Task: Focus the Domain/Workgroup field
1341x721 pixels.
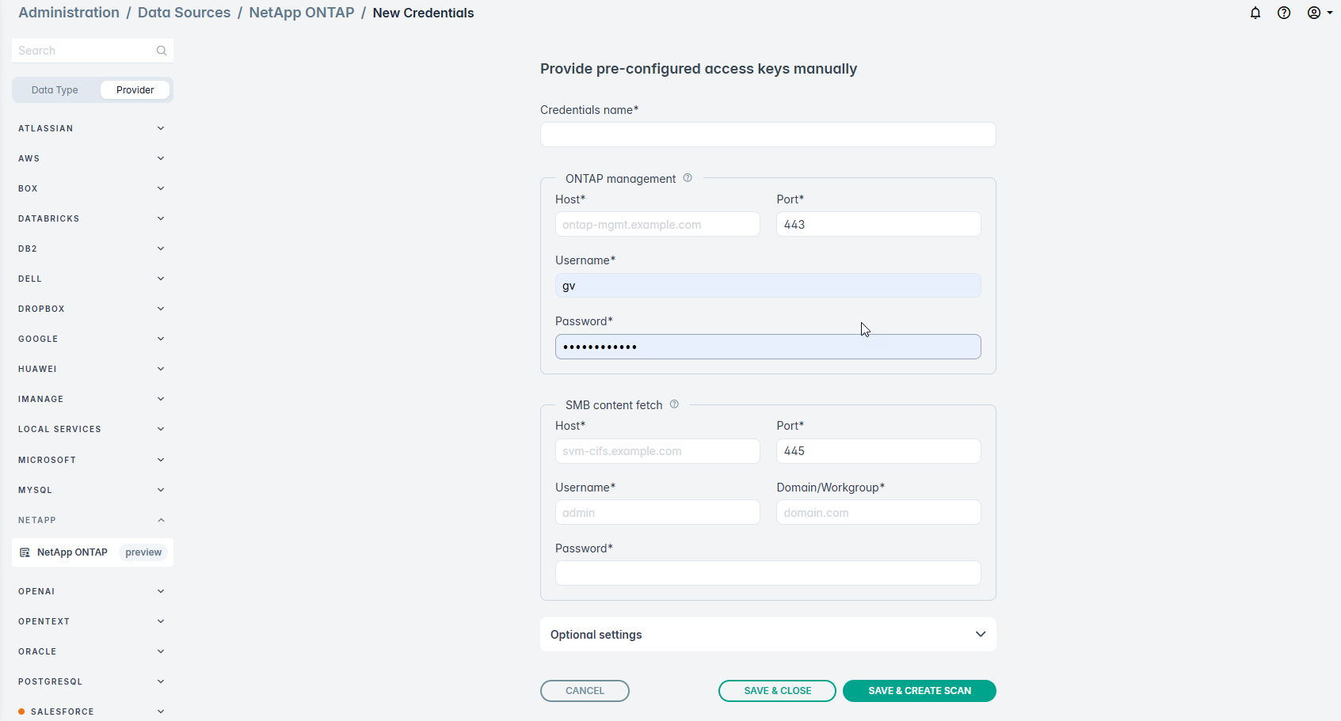Action: [878, 512]
